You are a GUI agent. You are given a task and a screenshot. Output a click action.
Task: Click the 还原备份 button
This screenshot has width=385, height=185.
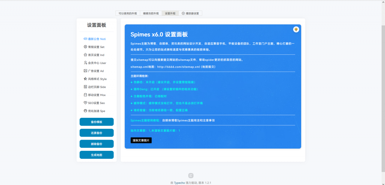(97, 133)
